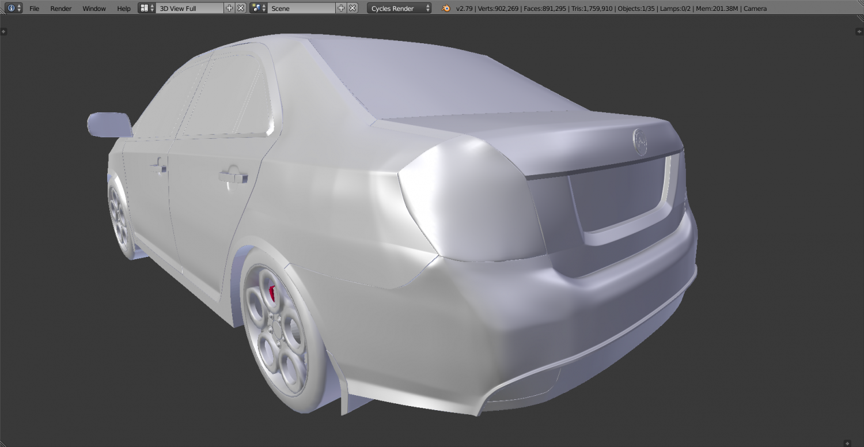Screen dimensions: 864x447
Task: Click the Blender logo icon
Action: (x=446, y=9)
